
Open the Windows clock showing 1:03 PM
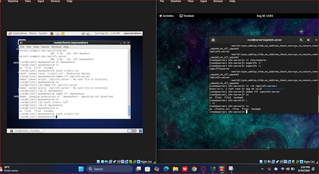tap(304, 169)
